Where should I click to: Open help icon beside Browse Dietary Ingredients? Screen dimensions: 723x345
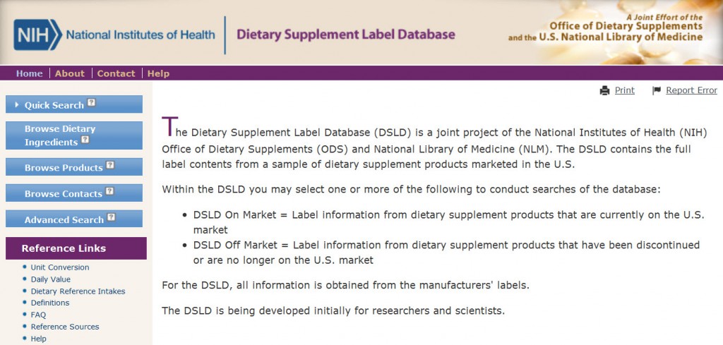[x=85, y=140]
